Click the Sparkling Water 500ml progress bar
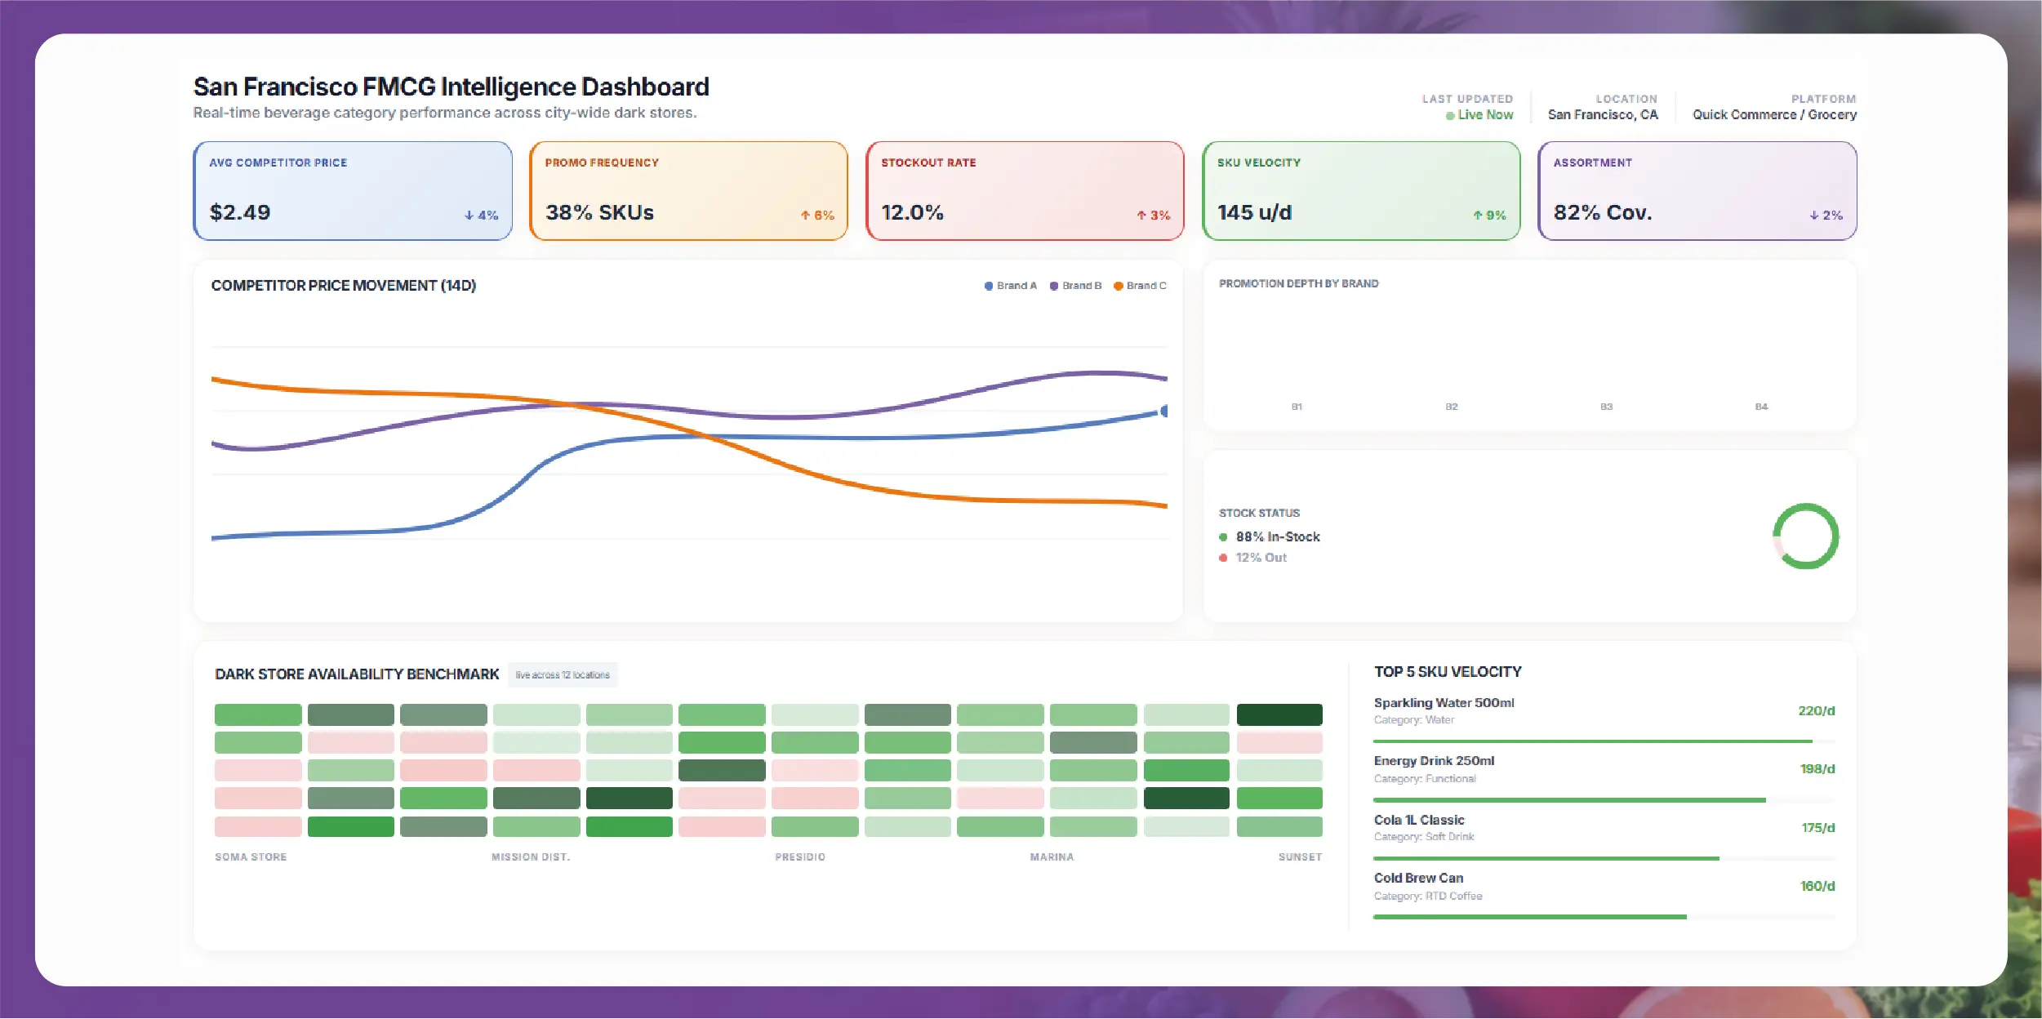The width and height of the screenshot is (2042, 1019). [1592, 741]
